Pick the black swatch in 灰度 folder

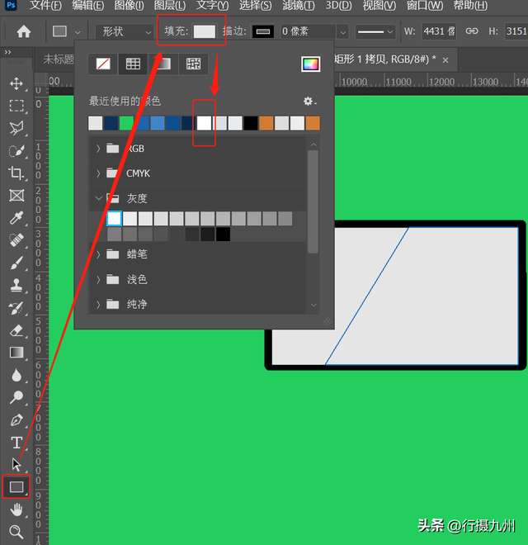(x=223, y=235)
